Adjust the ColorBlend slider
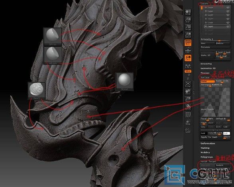Image resolution: width=234 pixels, height=187 pixels. coord(215,133)
